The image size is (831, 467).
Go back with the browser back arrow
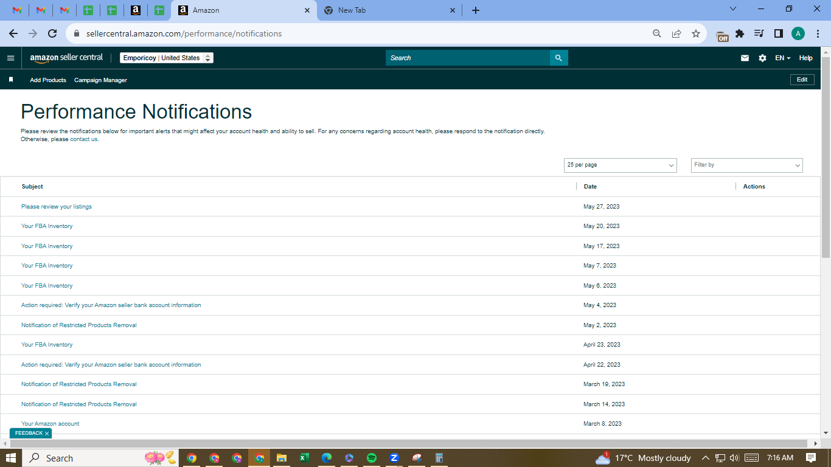pos(13,33)
